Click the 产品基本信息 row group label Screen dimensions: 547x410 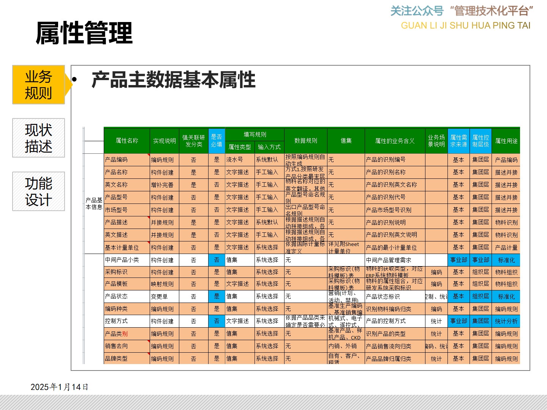94,203
